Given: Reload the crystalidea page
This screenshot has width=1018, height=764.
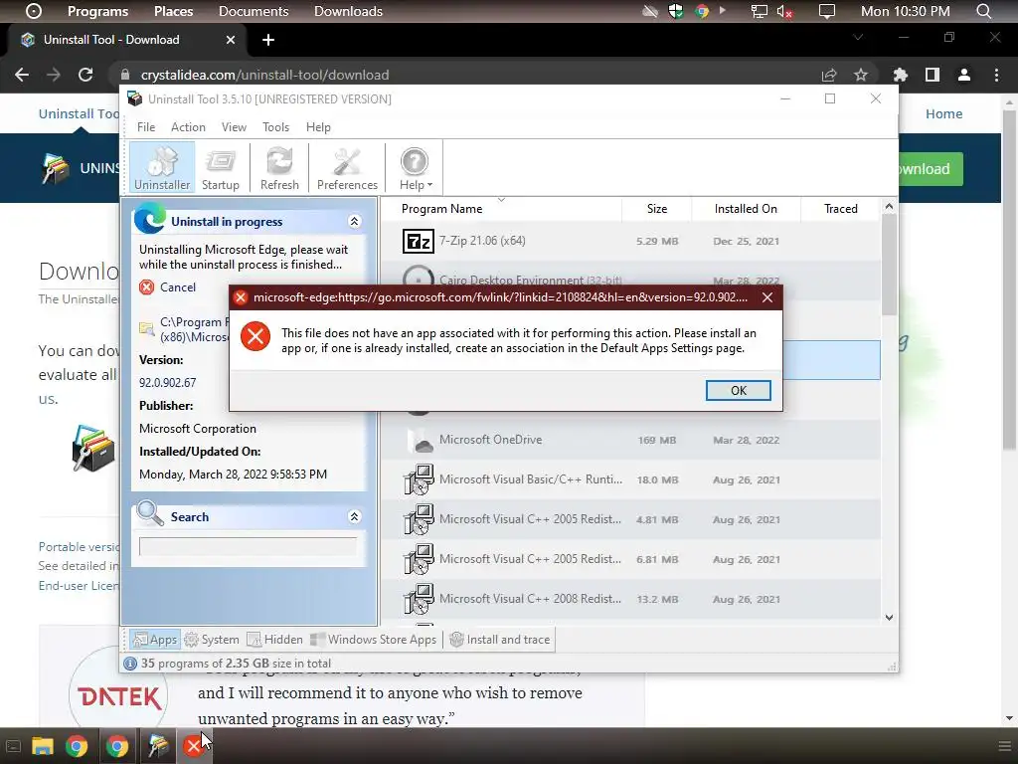Looking at the screenshot, I should pyautogui.click(x=85, y=75).
